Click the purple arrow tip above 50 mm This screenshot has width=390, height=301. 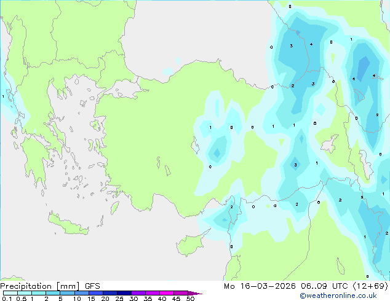(195, 293)
